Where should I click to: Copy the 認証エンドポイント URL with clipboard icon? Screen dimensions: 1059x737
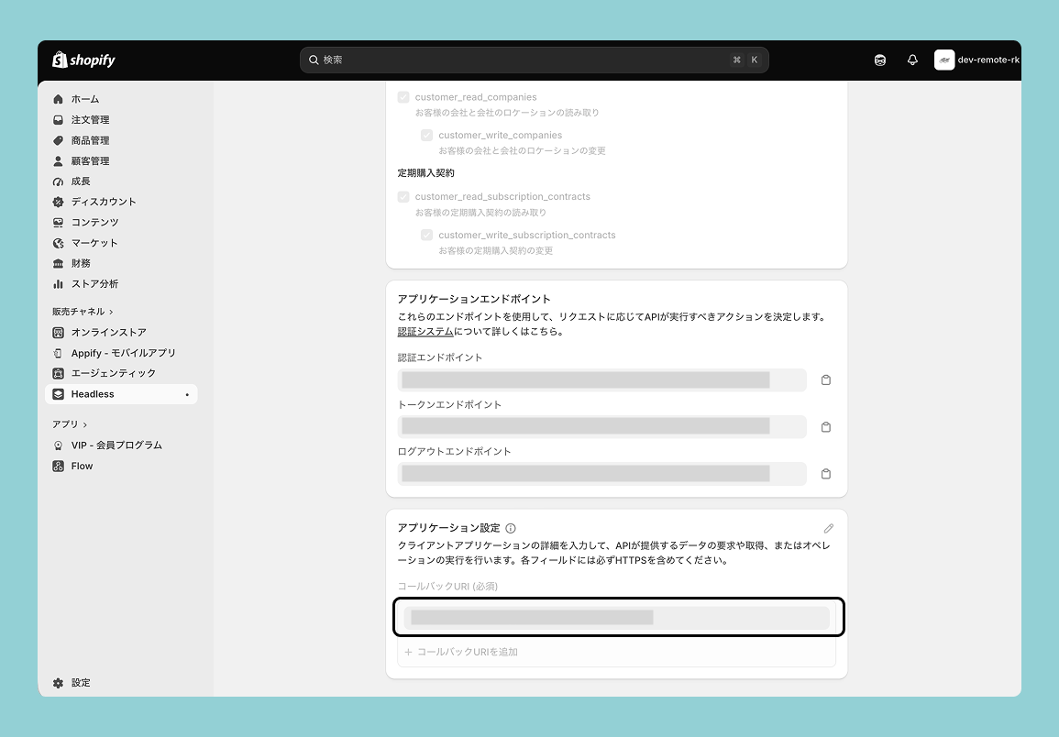825,380
